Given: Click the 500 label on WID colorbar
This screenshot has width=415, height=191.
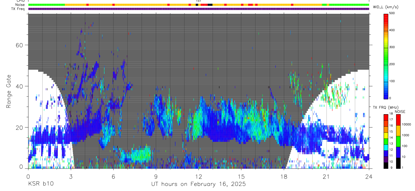Looking at the screenshot, I should (392, 13).
